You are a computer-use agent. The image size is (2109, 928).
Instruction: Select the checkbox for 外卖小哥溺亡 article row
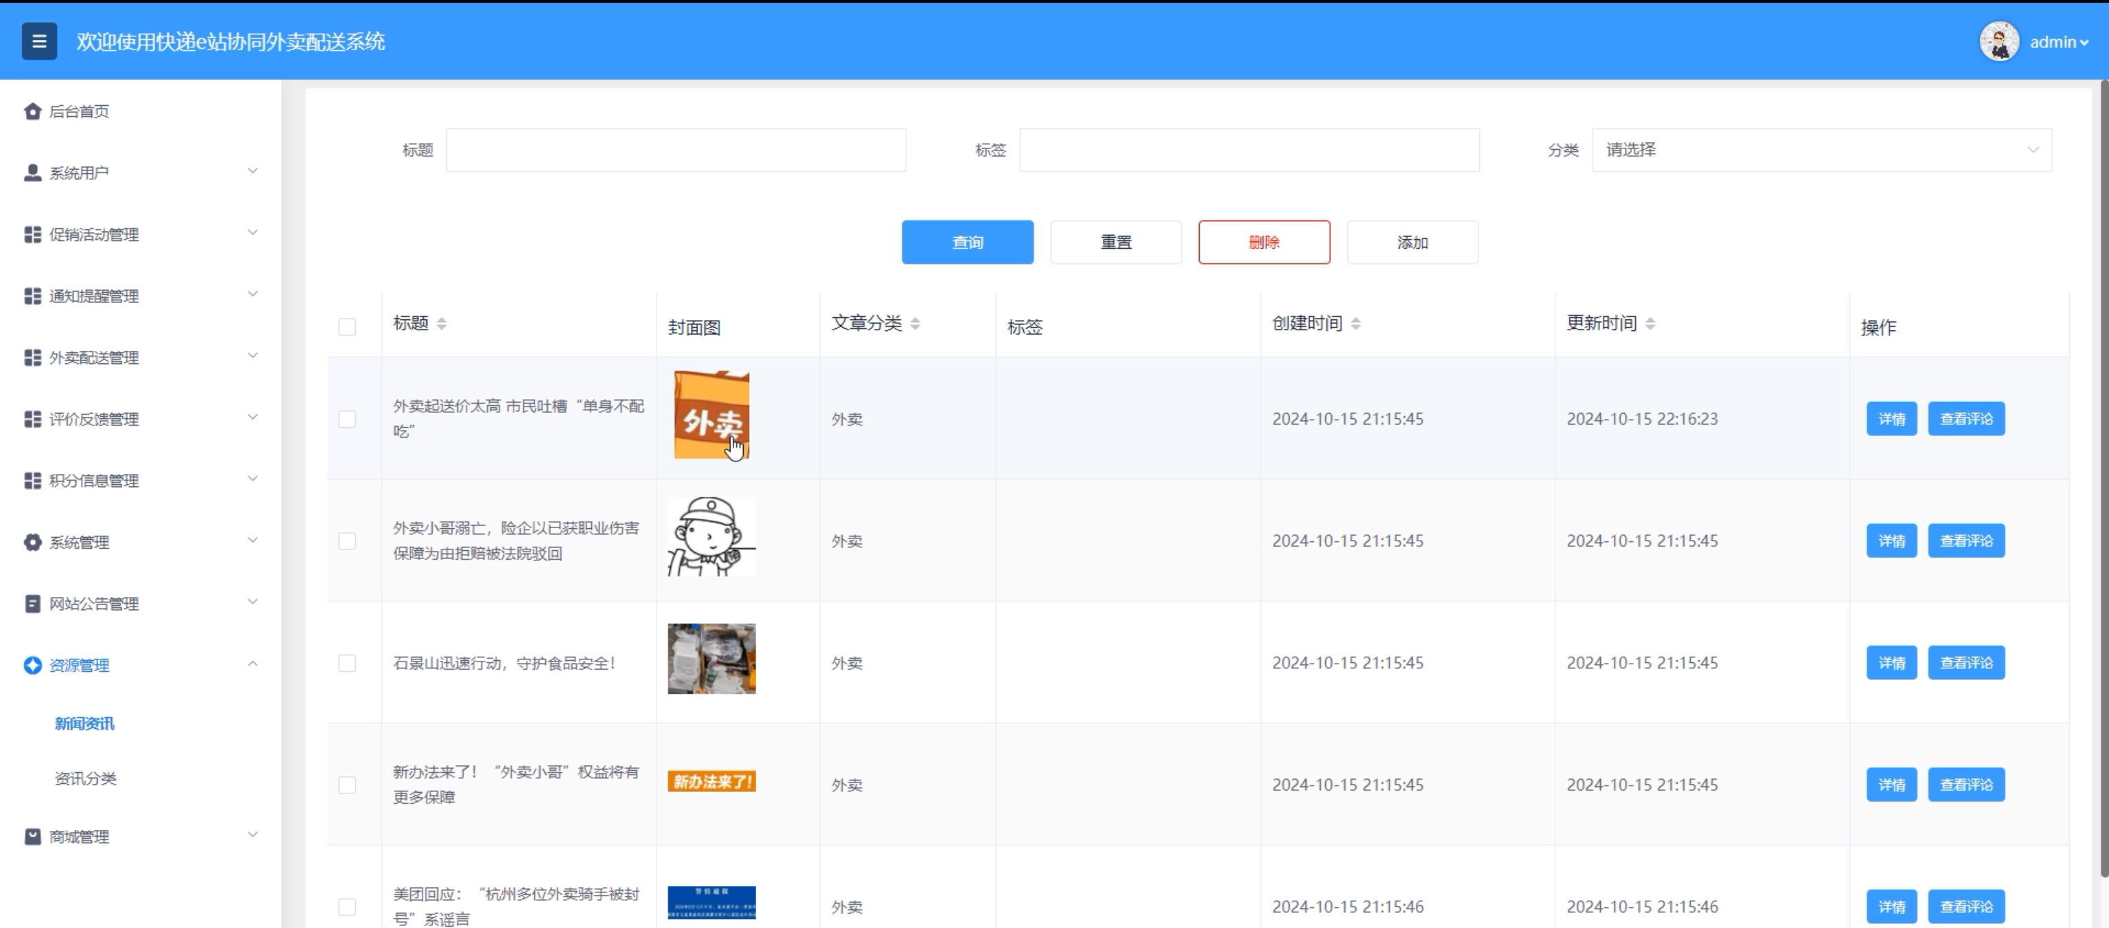[347, 541]
